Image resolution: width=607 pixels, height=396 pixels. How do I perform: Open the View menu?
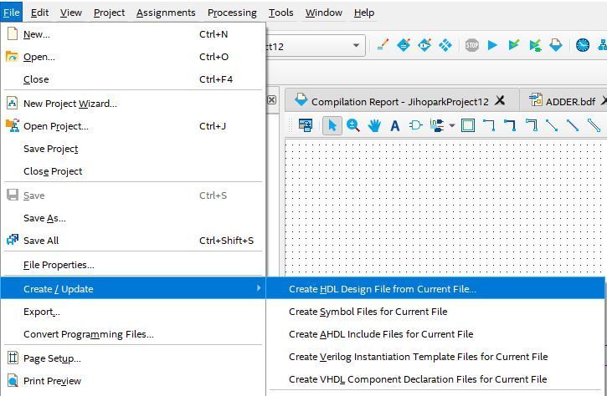coord(71,13)
